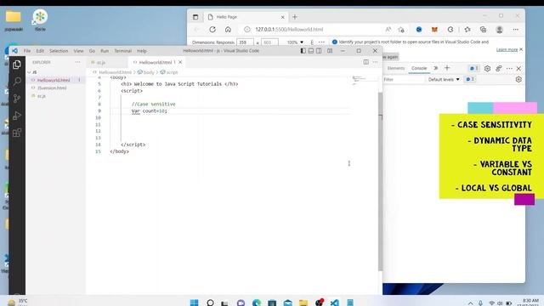Open the Terminal menu in VS Code
The width and height of the screenshot is (544, 306).
(x=122, y=51)
